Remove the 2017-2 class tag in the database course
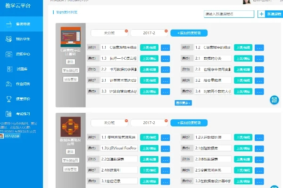The width and height of the screenshot is (283, 188). tap(166, 121)
